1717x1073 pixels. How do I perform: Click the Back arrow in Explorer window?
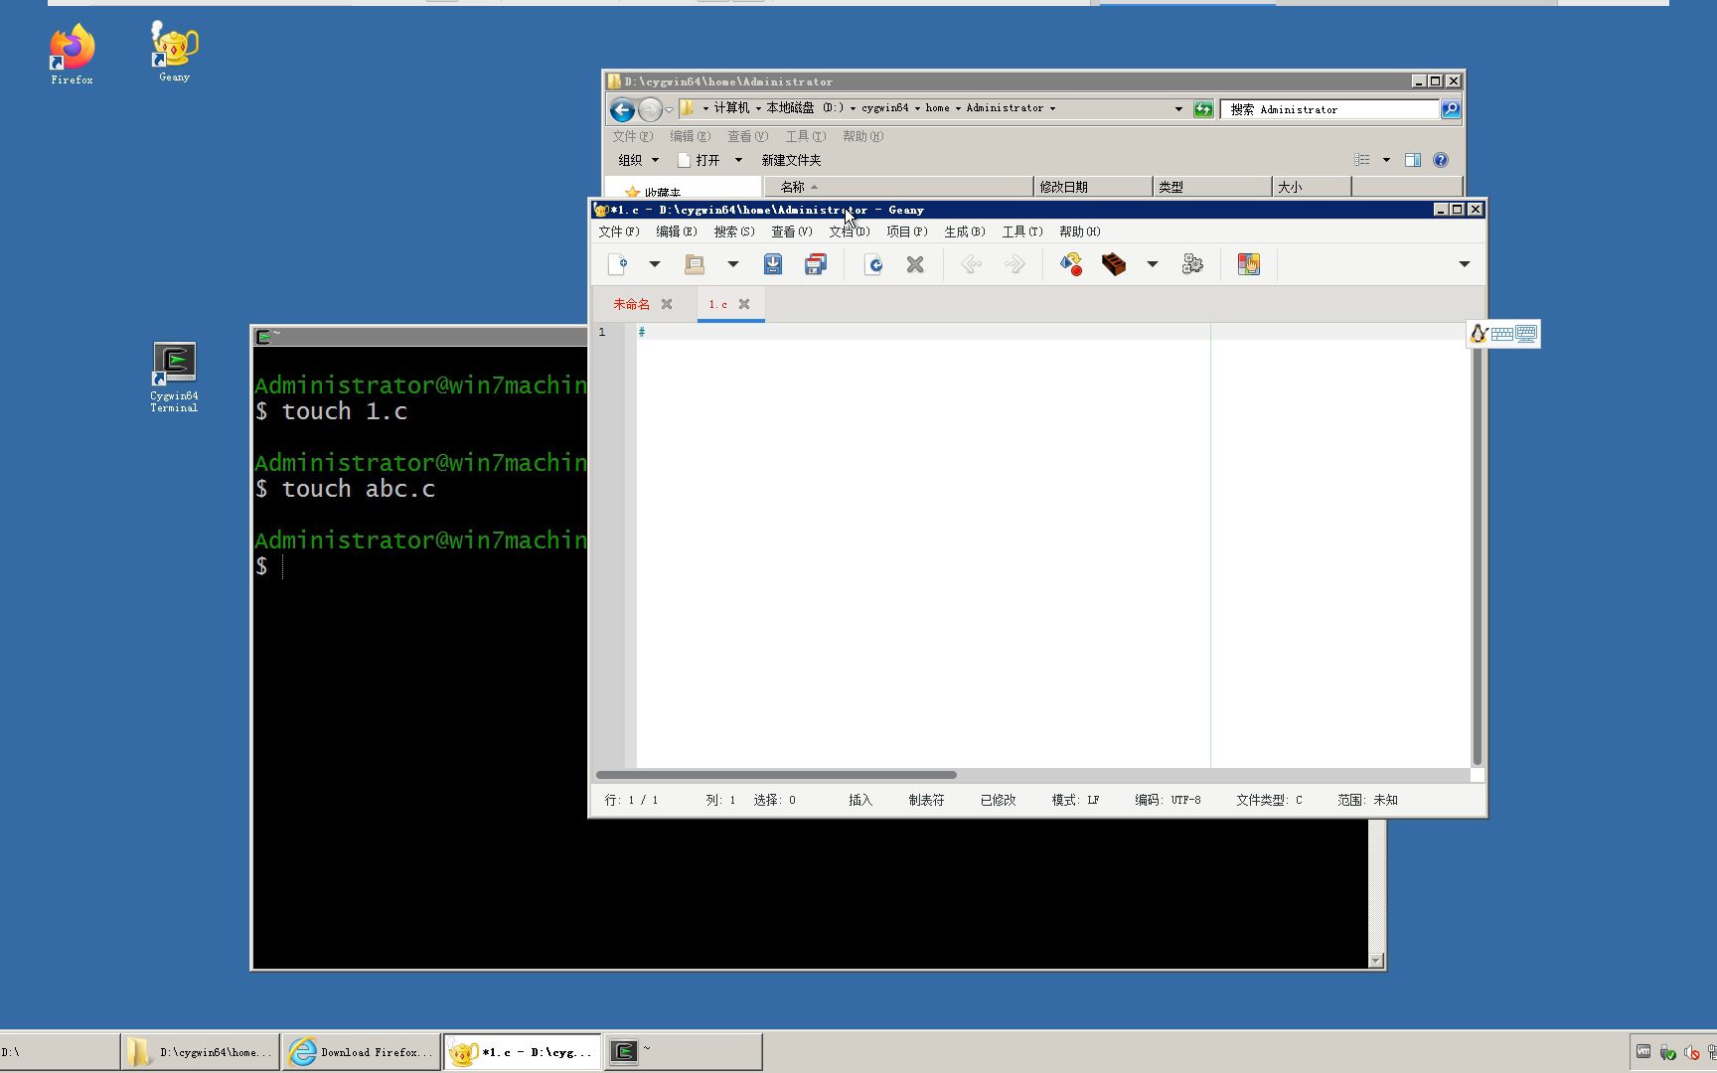point(622,109)
